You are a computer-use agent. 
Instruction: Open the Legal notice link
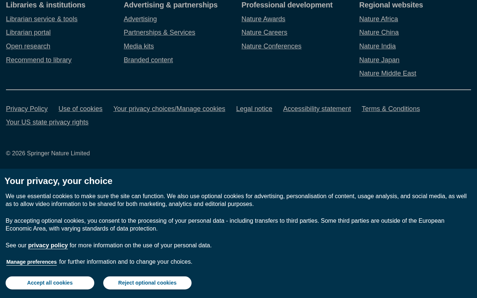pos(254,109)
